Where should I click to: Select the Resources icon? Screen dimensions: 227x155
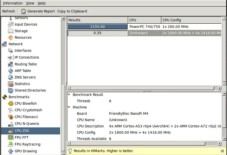coord(11,38)
